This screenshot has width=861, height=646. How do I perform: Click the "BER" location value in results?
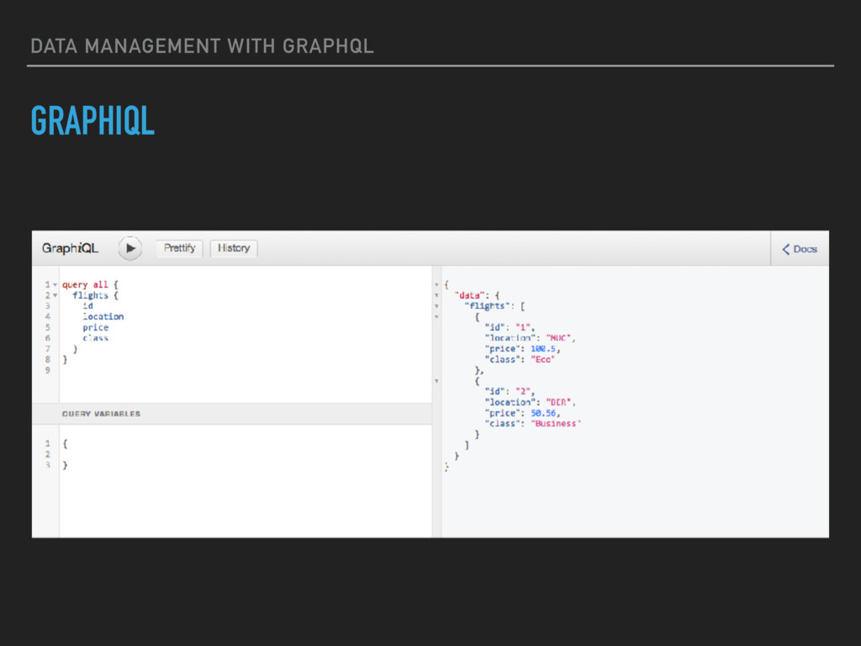(x=558, y=402)
